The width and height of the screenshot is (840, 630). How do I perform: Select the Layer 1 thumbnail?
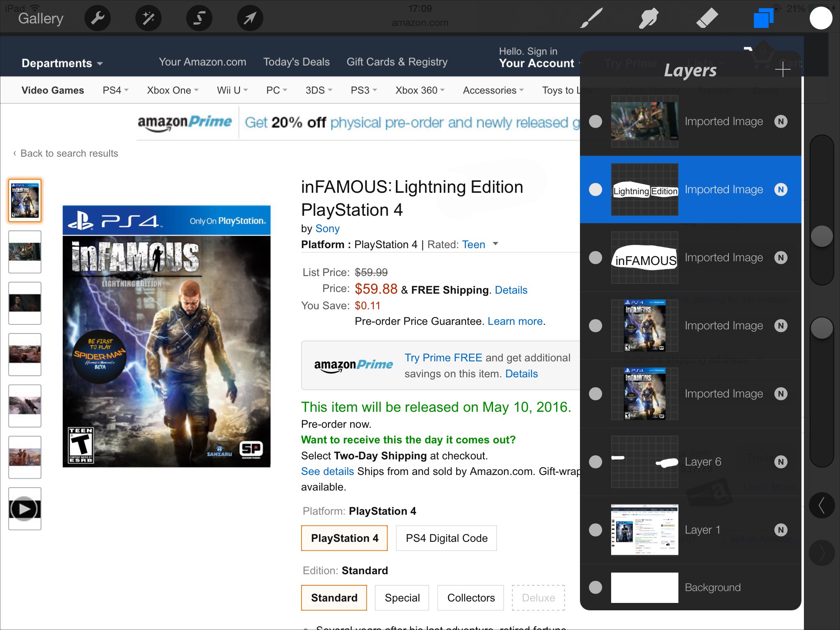coord(644,530)
